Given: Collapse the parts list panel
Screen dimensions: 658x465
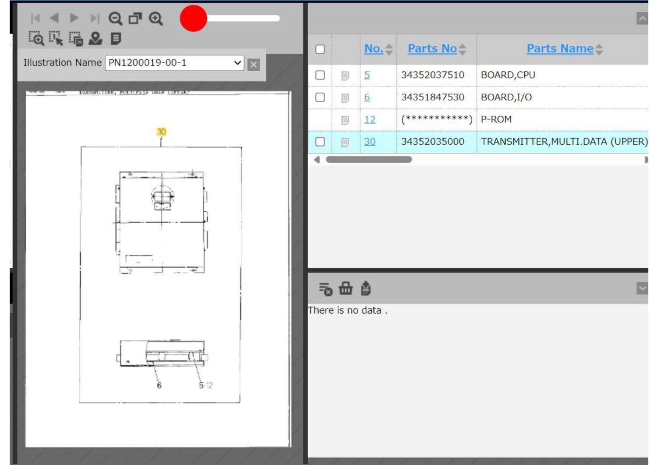Looking at the screenshot, I should click(642, 19).
